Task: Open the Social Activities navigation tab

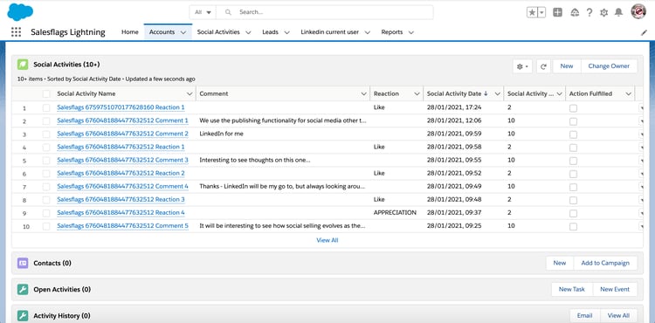Action: 218,32
